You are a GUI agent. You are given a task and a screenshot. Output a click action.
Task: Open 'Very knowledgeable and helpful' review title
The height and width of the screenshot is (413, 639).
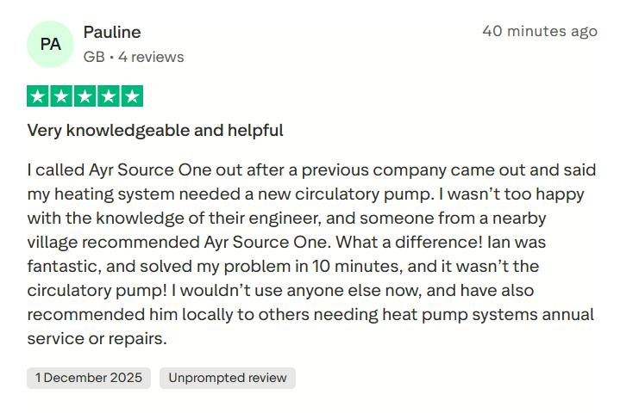pos(155,131)
